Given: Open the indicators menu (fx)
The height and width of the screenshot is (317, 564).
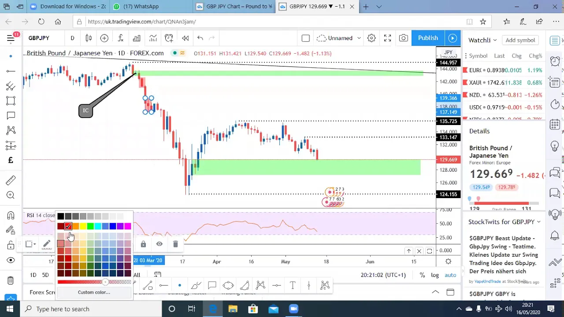Looking at the screenshot, I should coord(120,38).
